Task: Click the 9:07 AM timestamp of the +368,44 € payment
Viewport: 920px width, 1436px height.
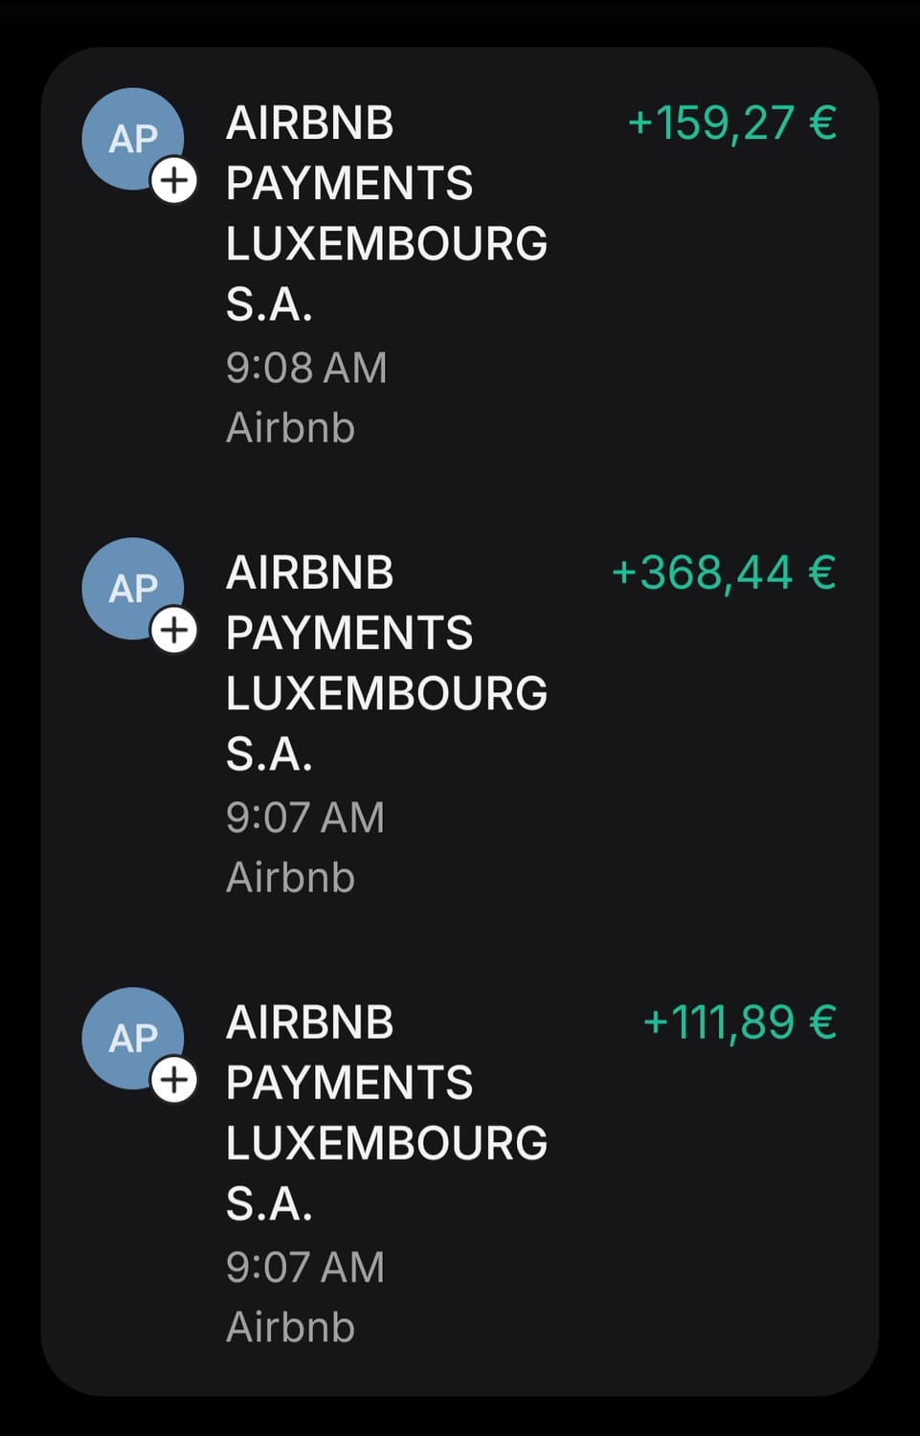Action: click(x=305, y=818)
